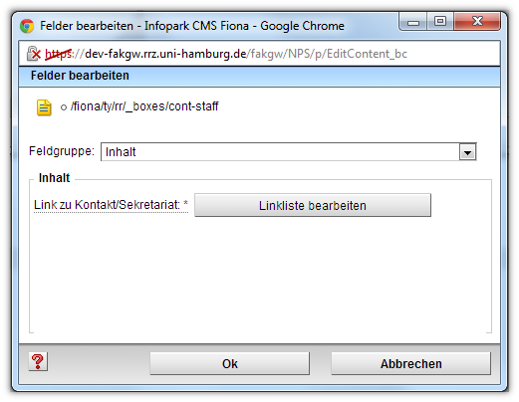This screenshot has width=519, height=402.
Task: Close the Felder bearbeiten window
Action: pos(477,22)
